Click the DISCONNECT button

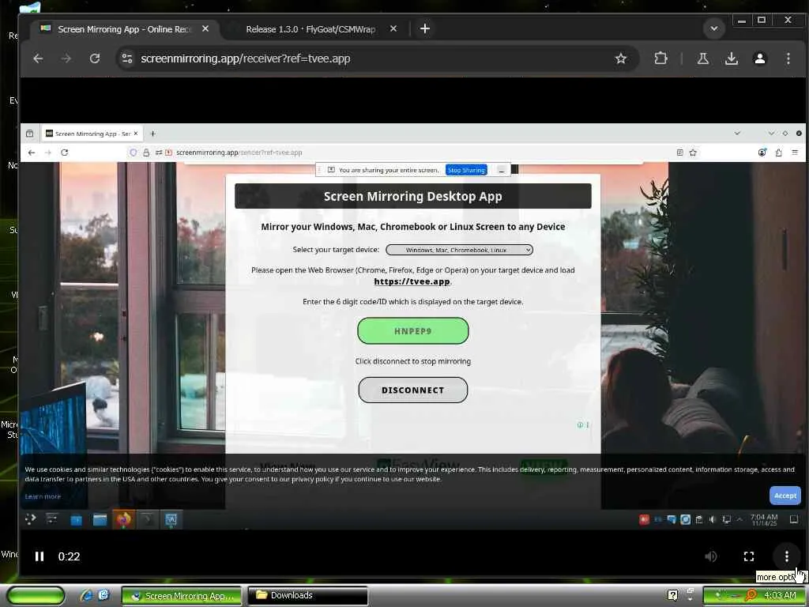412,390
